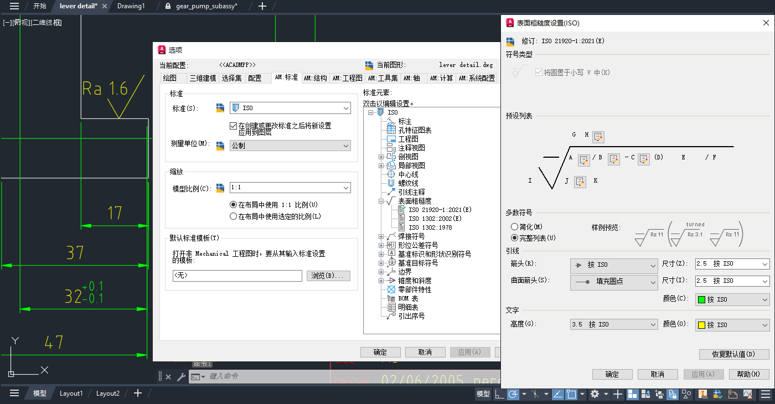Open the 开始 start tab

point(40,6)
